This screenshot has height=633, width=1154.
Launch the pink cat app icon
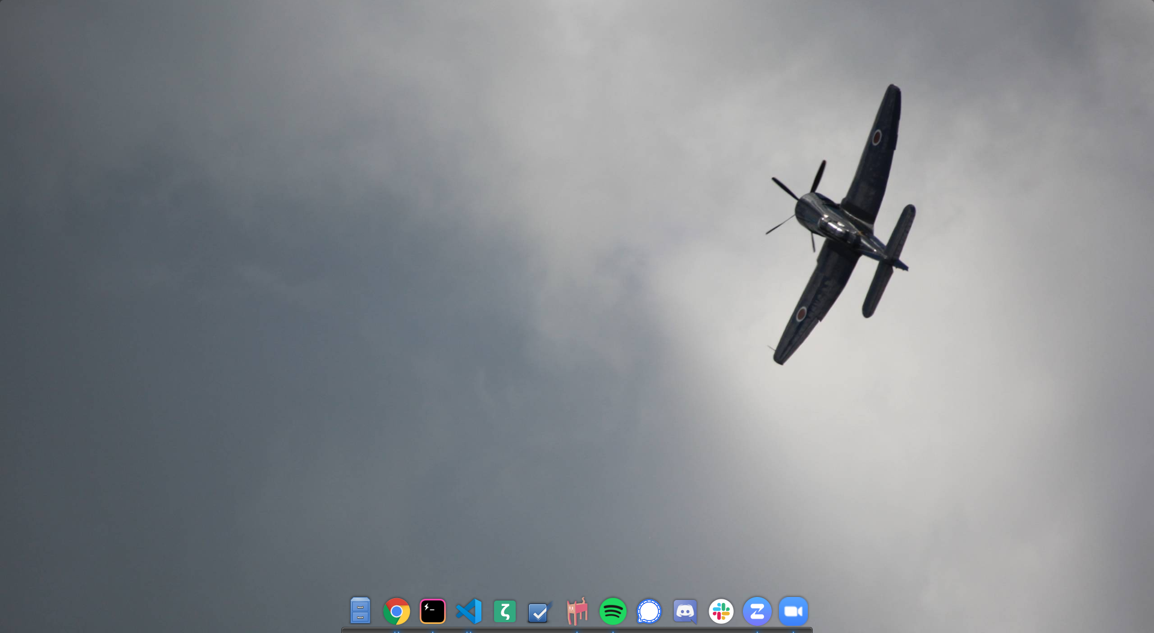[x=577, y=611]
